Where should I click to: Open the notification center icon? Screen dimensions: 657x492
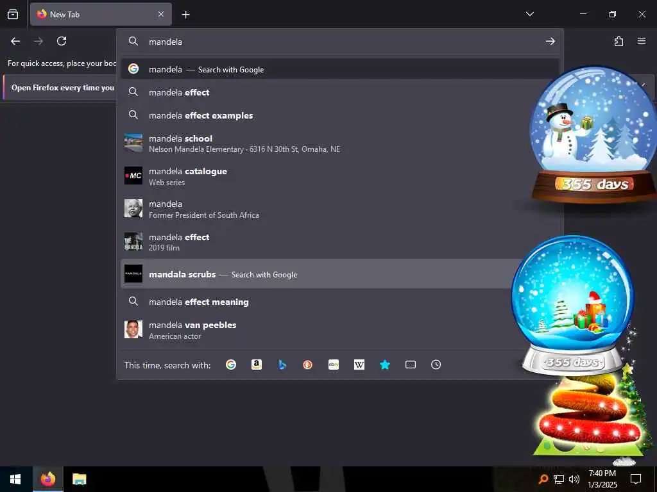(x=636, y=479)
